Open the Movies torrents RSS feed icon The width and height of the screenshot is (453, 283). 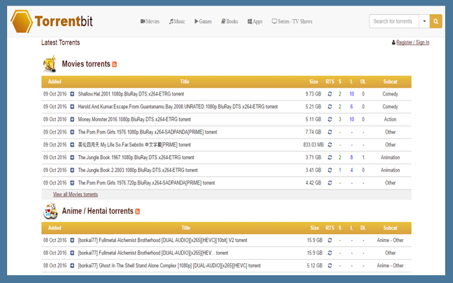pos(115,64)
